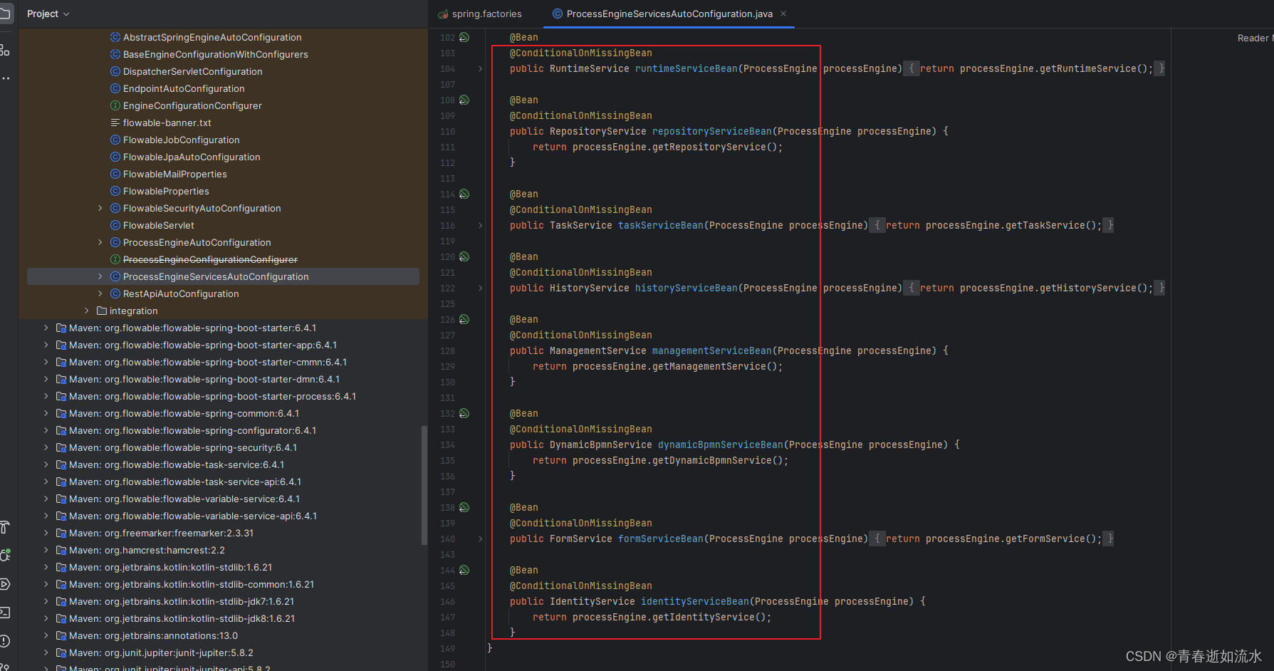Viewport: 1274px width, 671px height.
Task: Open the Project tool window folder icon
Action: 5,14
